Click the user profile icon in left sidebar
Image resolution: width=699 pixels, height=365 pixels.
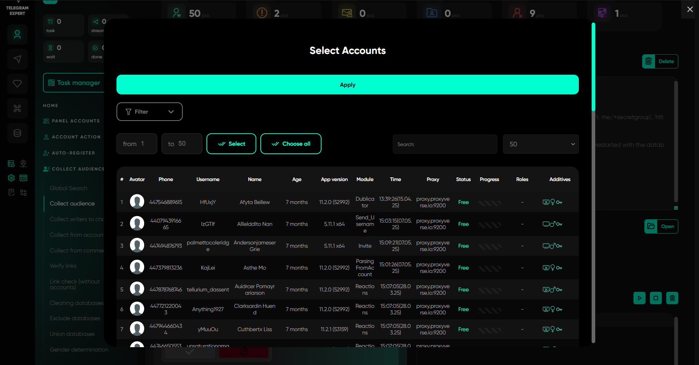pos(17,35)
